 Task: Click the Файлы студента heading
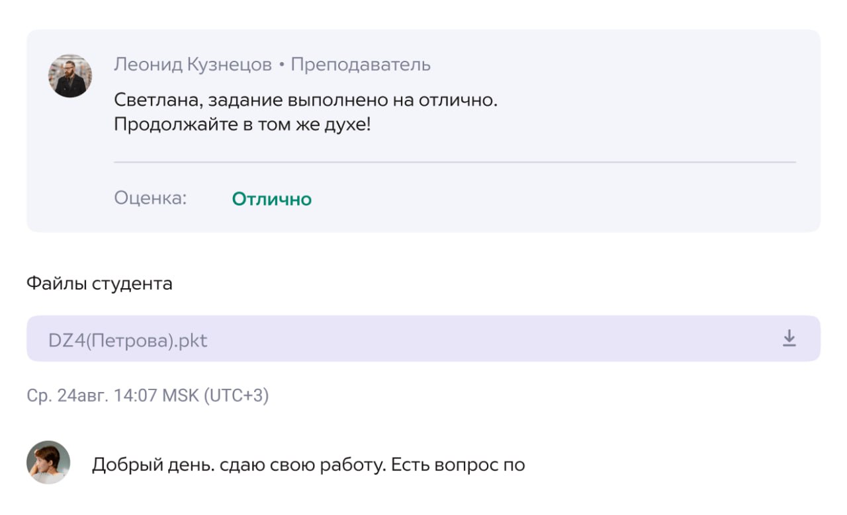point(99,284)
